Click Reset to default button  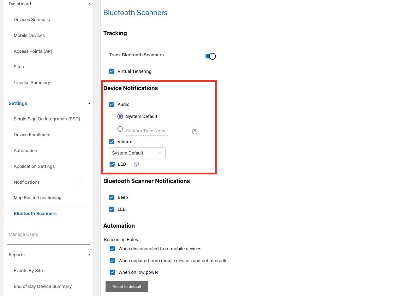coord(127,286)
